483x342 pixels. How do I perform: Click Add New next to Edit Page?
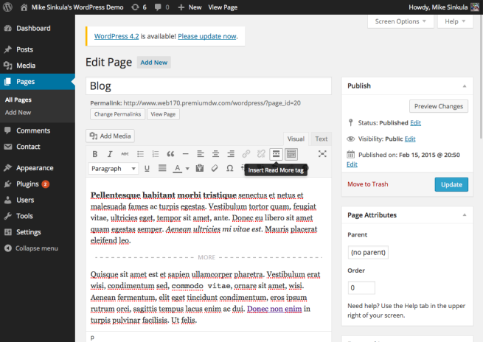point(153,63)
